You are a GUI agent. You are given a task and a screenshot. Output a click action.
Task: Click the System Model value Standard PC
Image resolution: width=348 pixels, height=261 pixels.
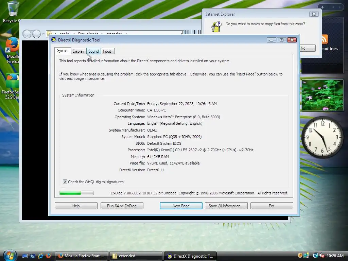tap(174, 137)
